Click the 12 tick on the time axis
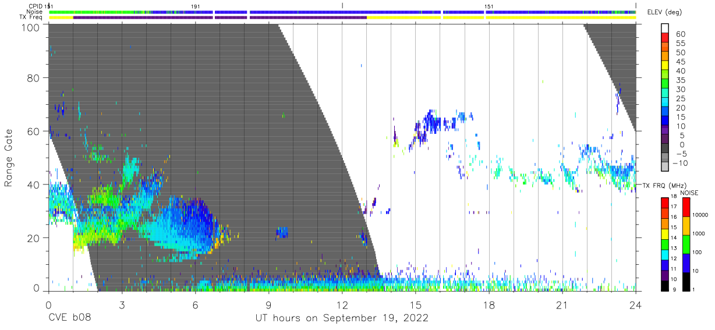 [x=342, y=305]
